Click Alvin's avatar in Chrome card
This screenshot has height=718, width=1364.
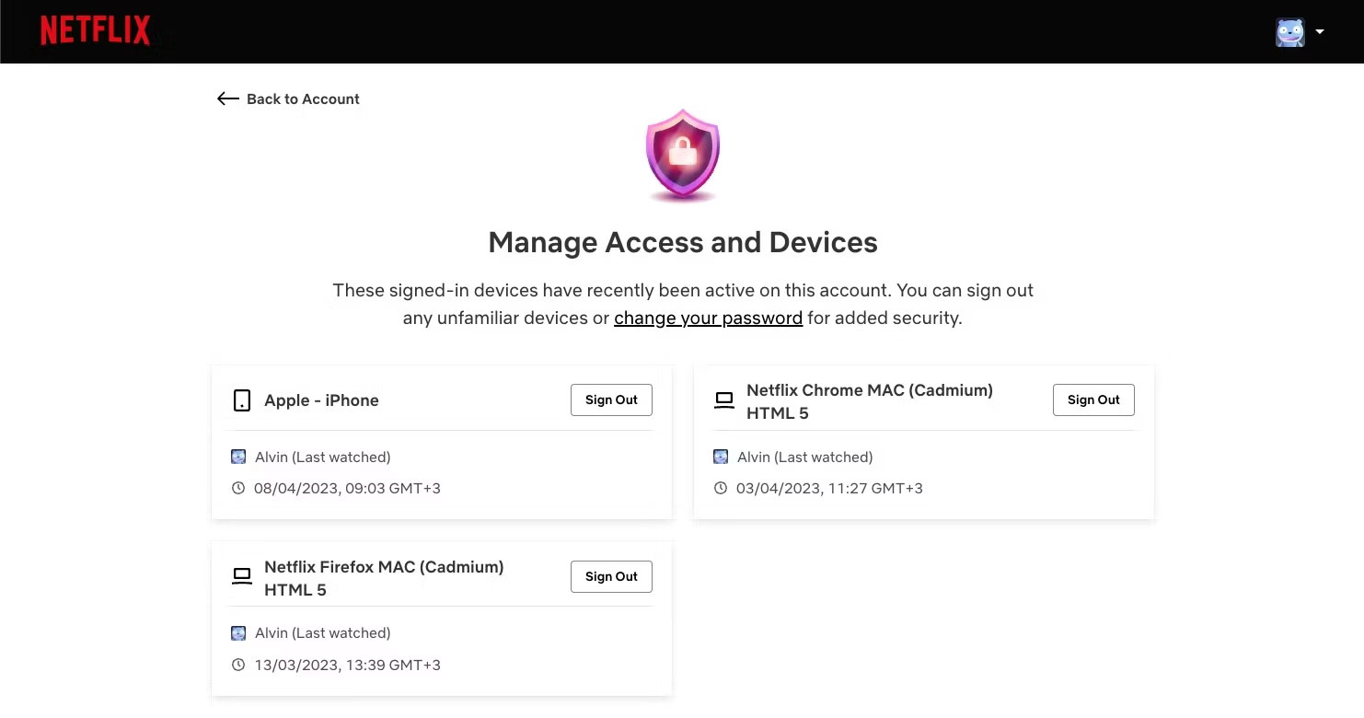click(721, 457)
